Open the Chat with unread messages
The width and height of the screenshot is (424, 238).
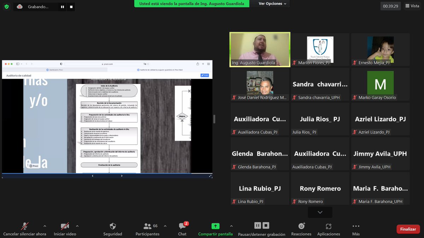coord(182,230)
